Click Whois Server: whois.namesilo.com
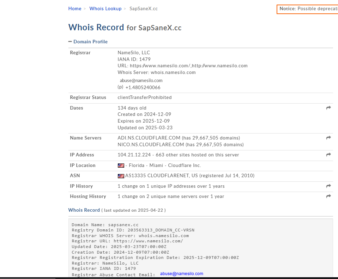 click(157, 72)
